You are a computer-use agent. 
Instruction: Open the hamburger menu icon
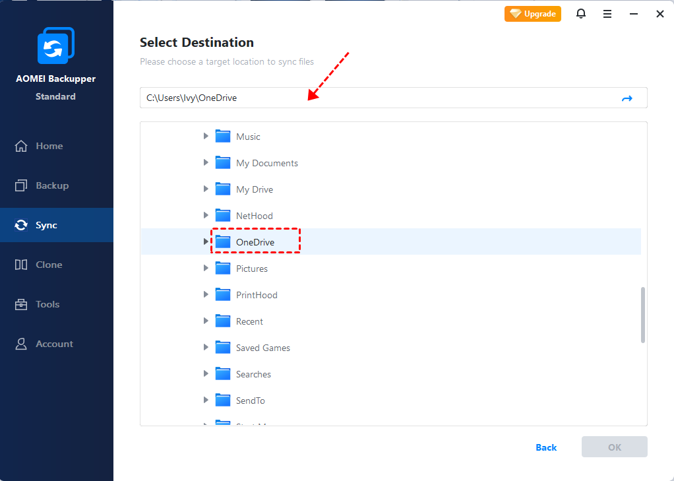point(607,14)
